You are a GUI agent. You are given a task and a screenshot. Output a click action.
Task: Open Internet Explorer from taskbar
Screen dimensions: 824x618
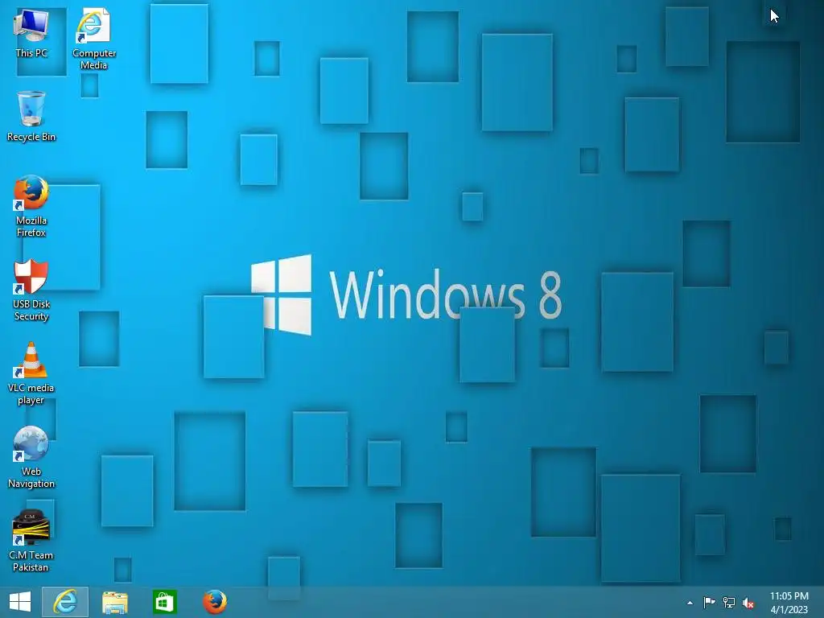pyautogui.click(x=65, y=602)
